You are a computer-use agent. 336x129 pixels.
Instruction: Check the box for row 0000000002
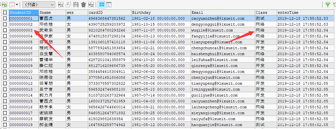point(5,24)
